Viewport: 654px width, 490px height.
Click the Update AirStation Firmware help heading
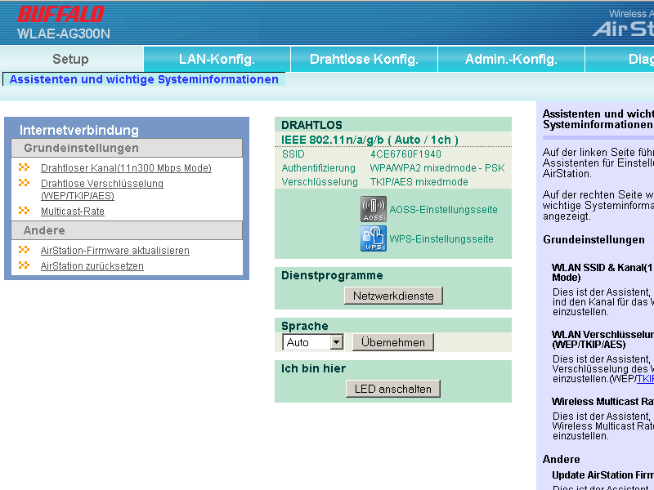click(x=602, y=475)
